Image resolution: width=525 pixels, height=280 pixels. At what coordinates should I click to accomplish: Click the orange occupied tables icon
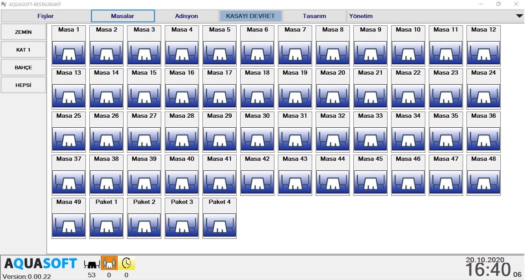[109, 263]
